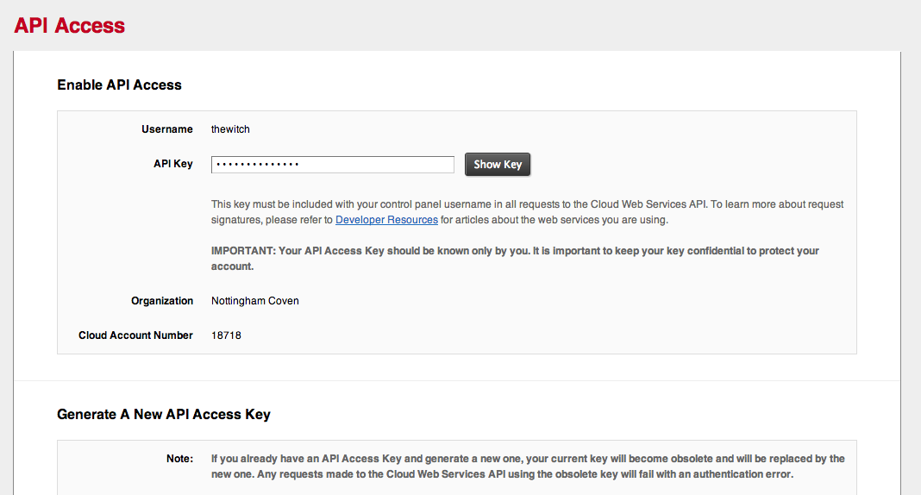Click the API Access page title

tap(70, 26)
